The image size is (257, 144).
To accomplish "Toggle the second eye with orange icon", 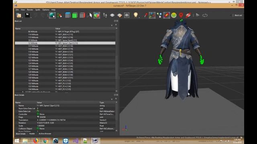I will click(x=120, y=15).
